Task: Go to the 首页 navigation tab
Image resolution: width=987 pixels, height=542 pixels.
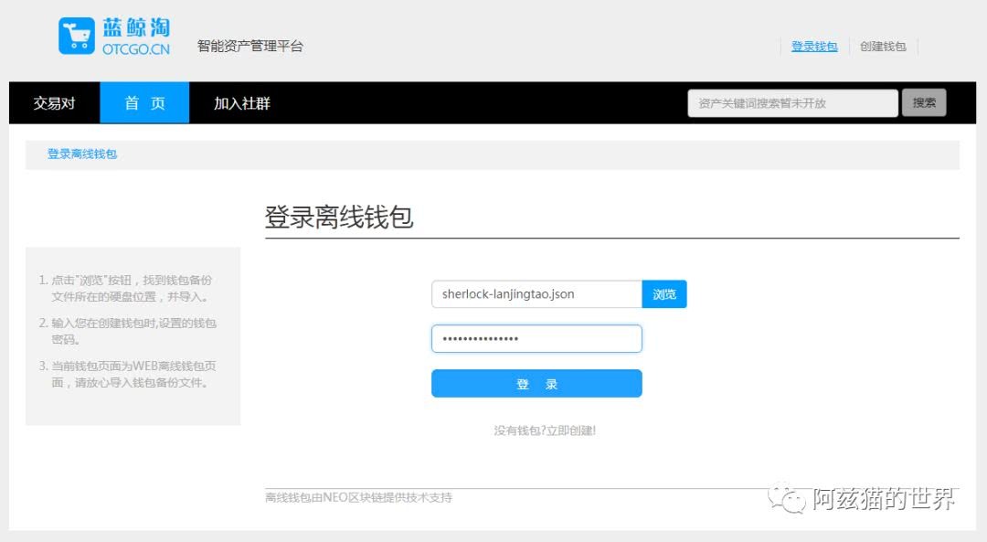Action: [144, 103]
